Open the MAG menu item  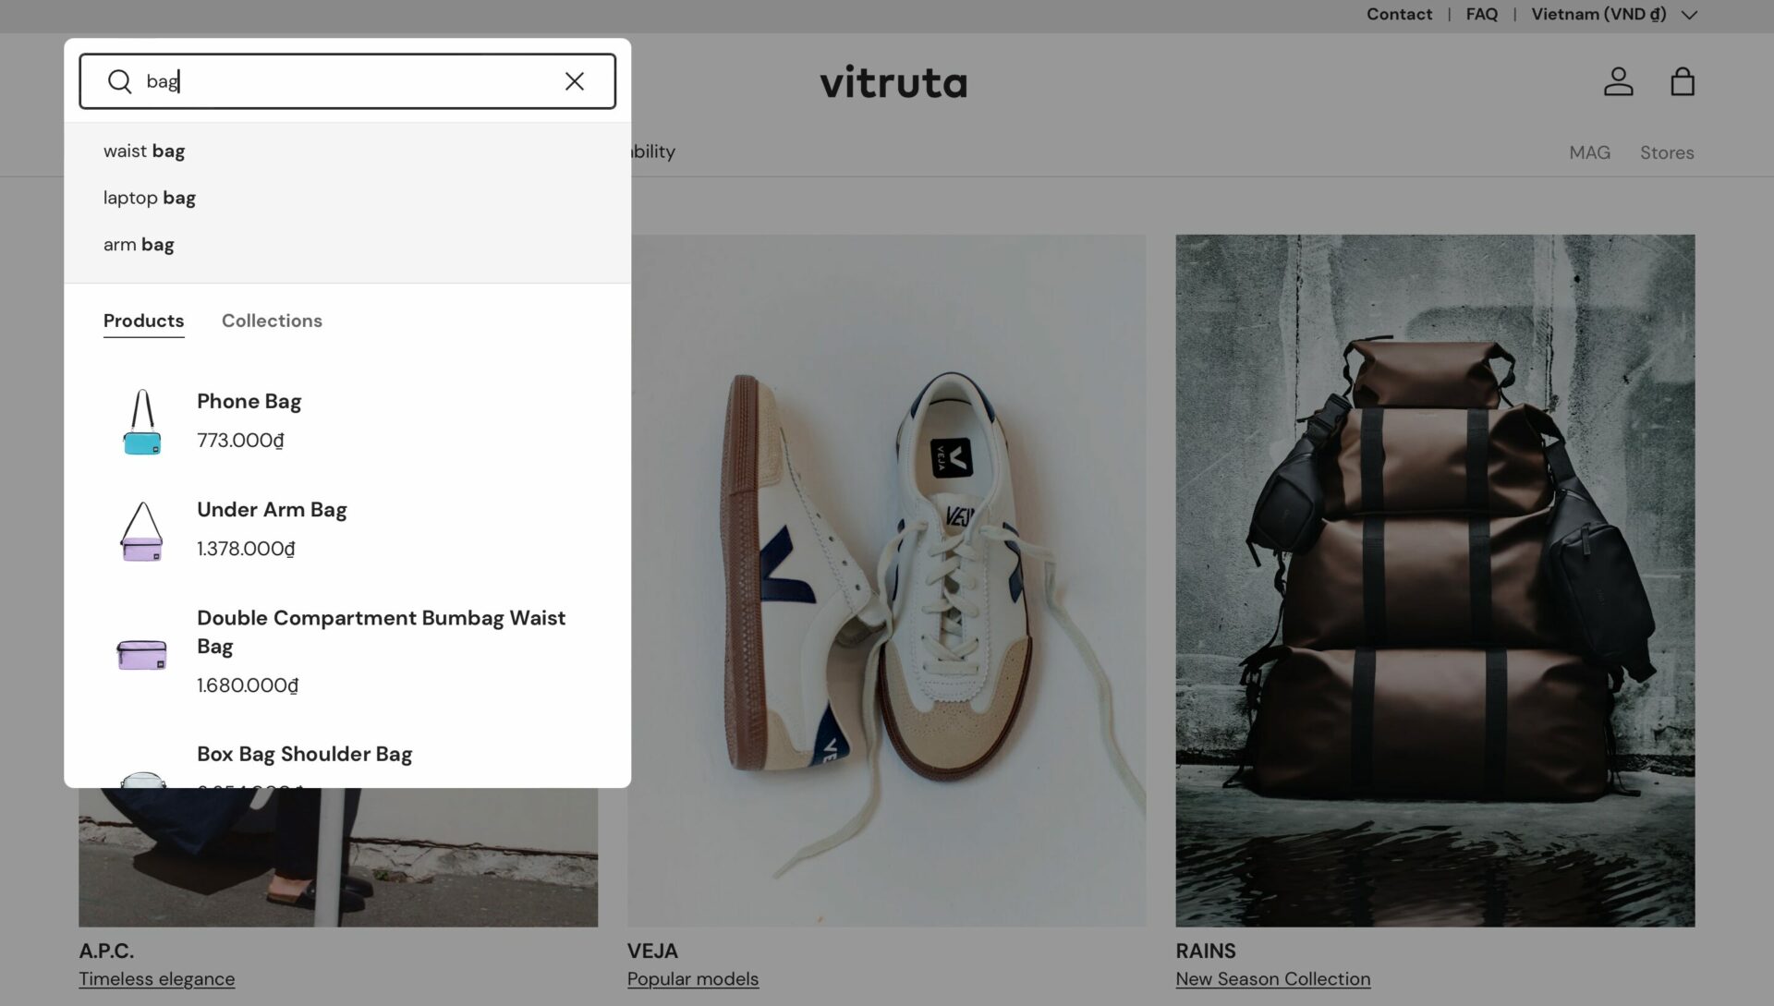(1589, 152)
